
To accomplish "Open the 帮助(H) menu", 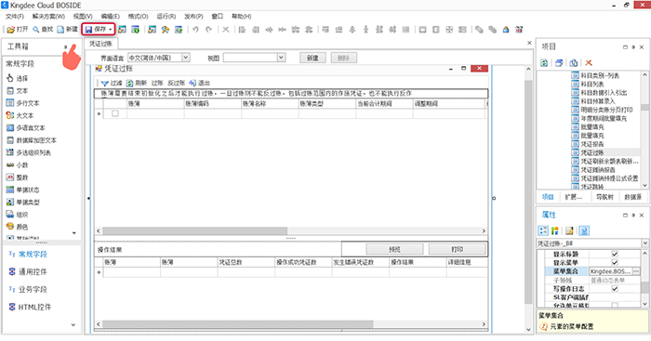I will click(241, 16).
